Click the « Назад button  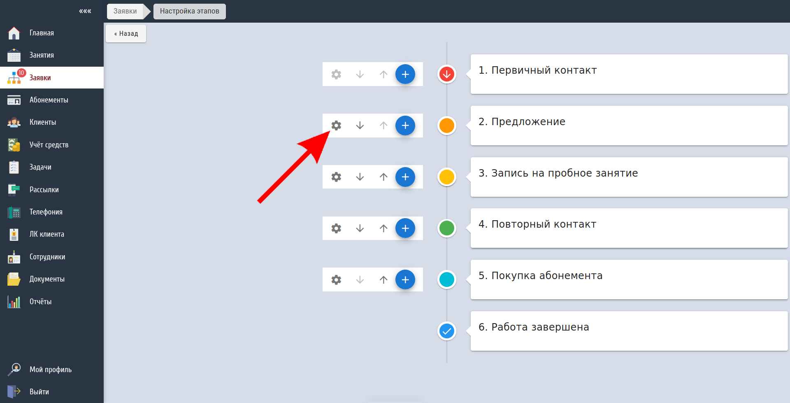pyautogui.click(x=126, y=34)
